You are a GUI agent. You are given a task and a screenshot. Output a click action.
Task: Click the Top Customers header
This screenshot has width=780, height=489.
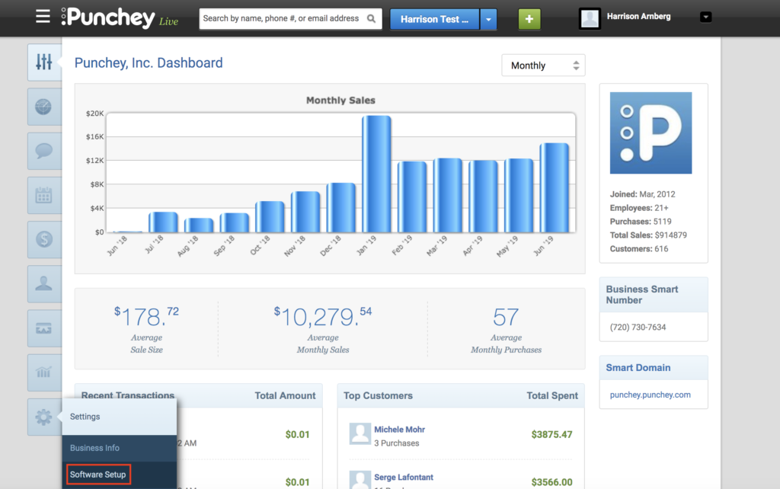click(x=378, y=395)
